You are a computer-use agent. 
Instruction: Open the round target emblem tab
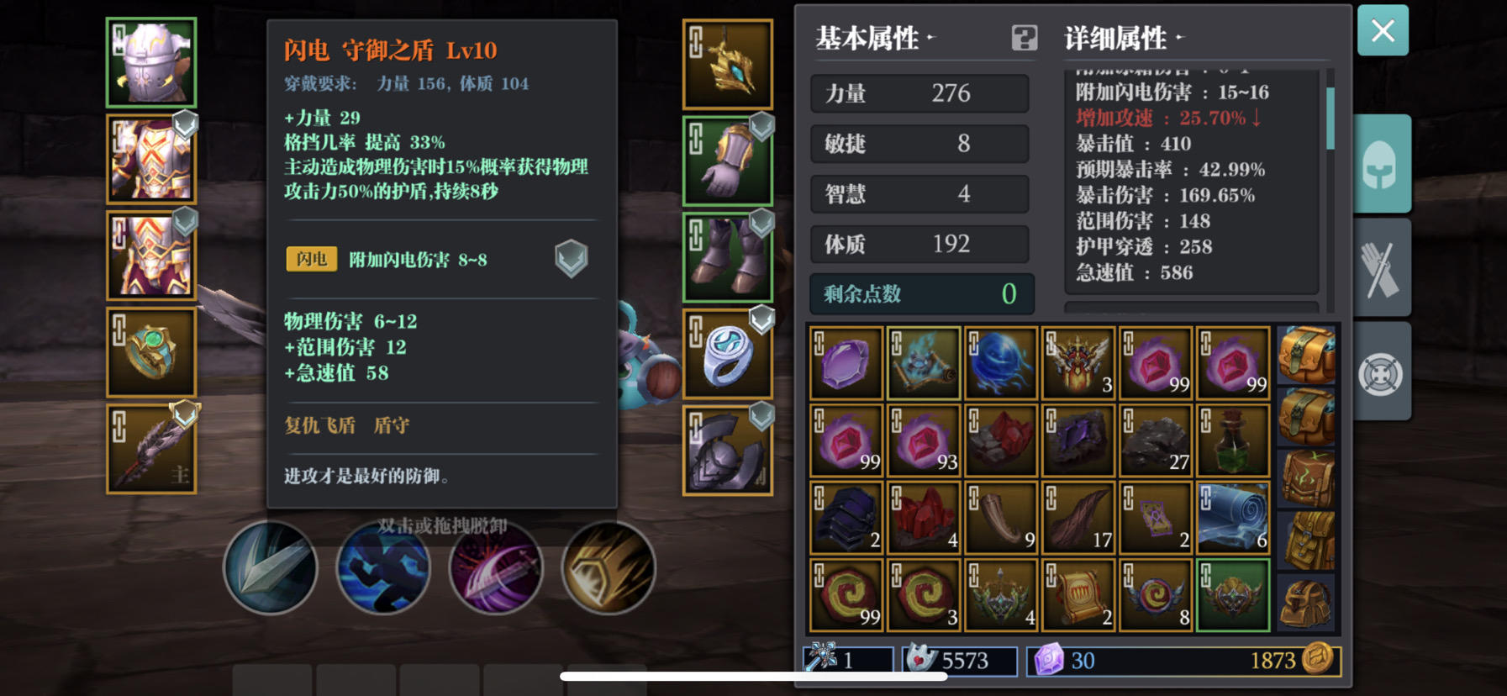[1382, 373]
